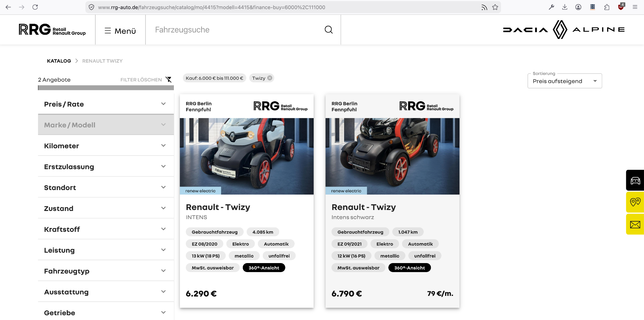
Task: Expand the Erstzulassung filter
Action: [x=106, y=167]
